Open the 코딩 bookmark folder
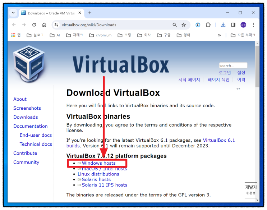This screenshot has height=210, width=267. tap(124, 35)
